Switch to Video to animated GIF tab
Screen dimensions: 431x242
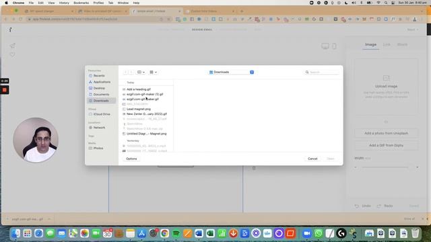coord(102,11)
